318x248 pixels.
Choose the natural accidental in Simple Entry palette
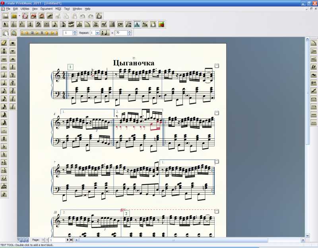click(4, 155)
